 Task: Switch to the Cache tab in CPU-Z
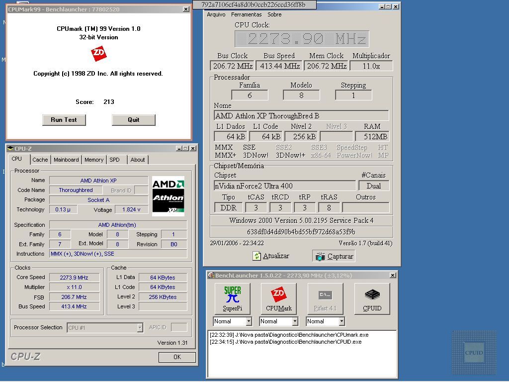pos(40,160)
